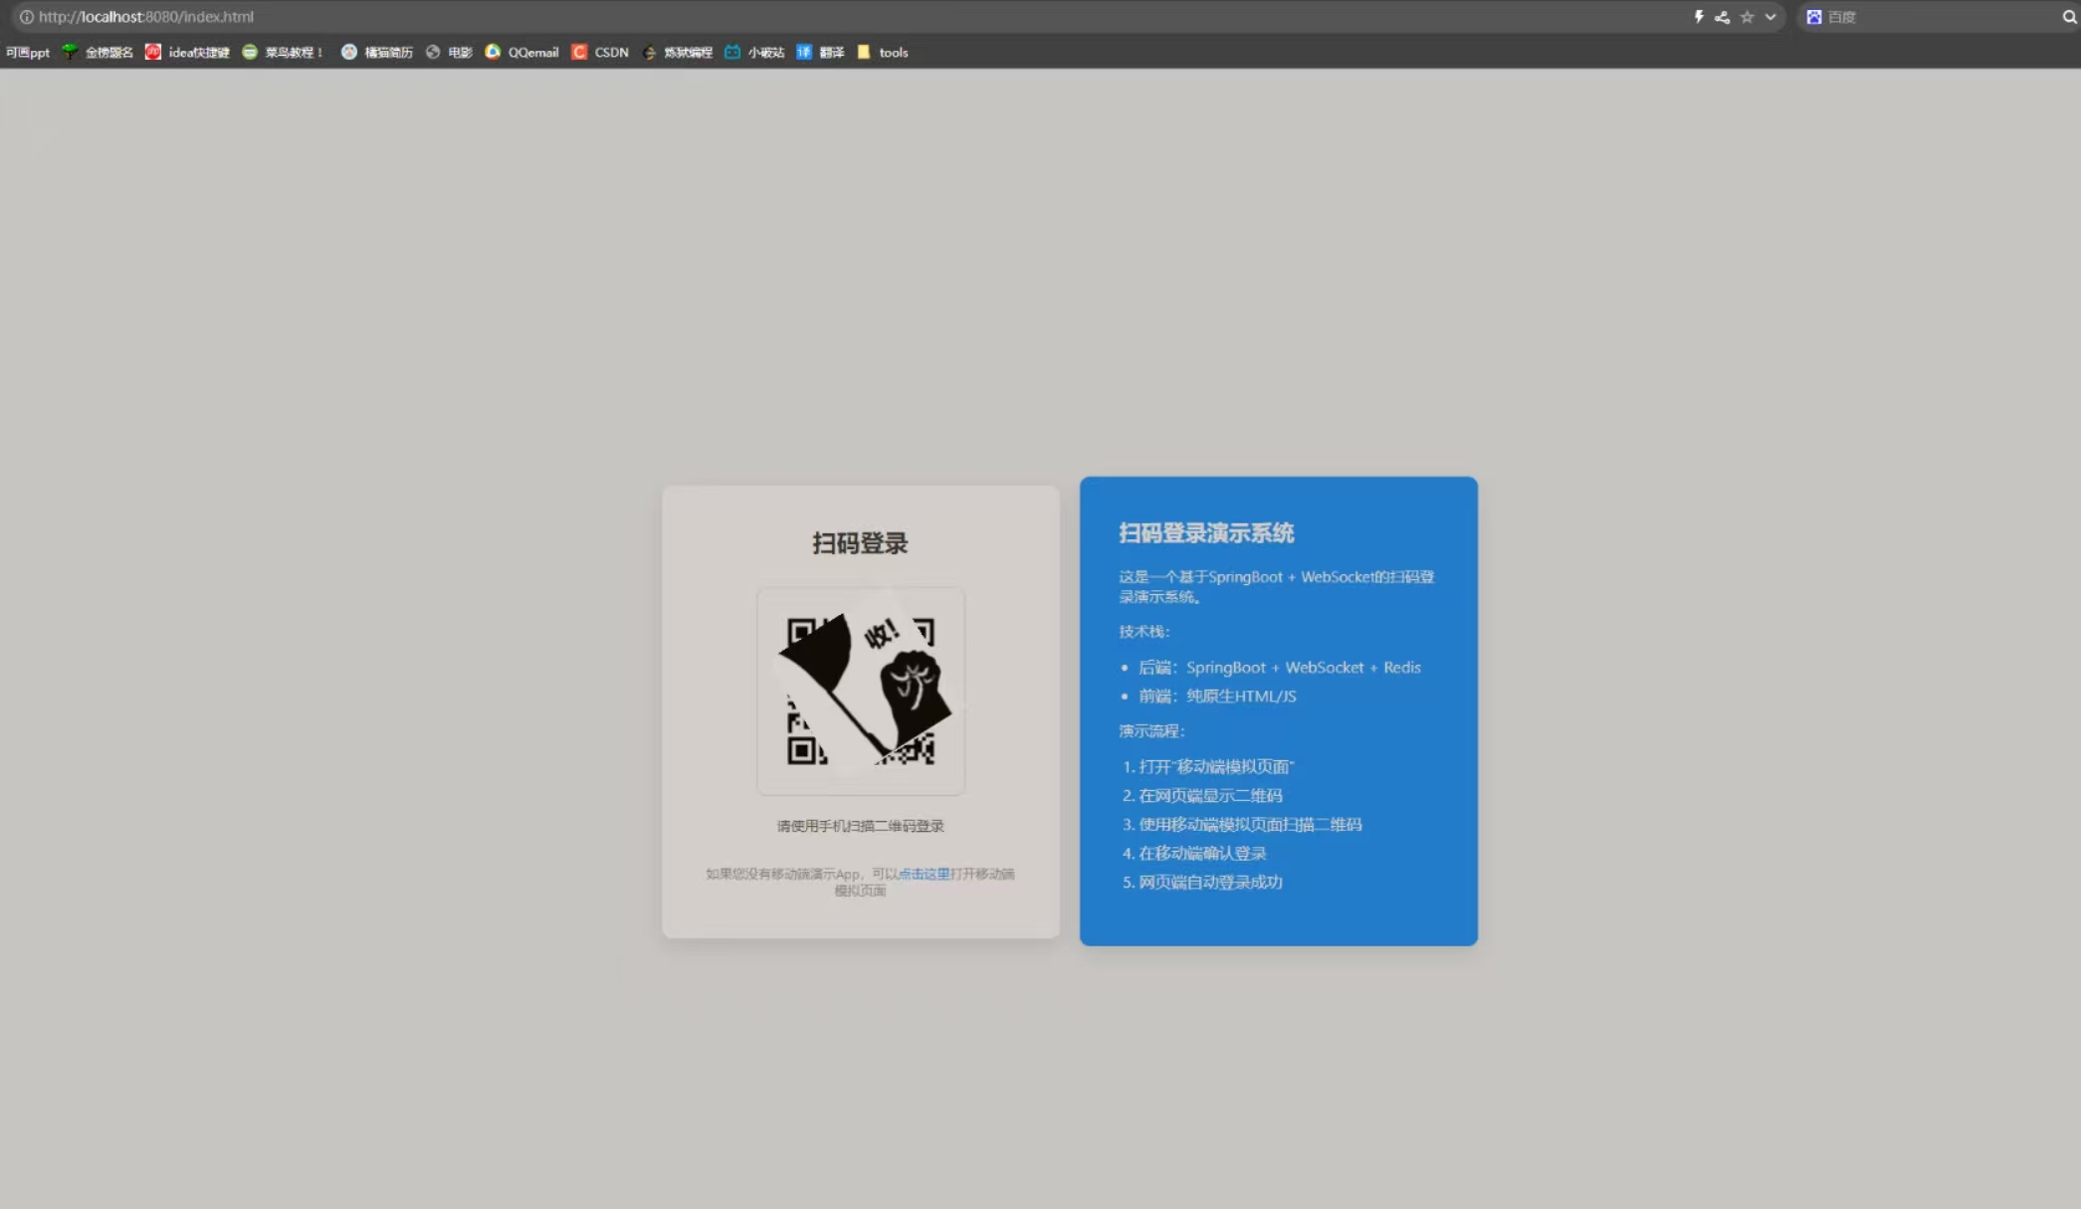Viewport: 2081px width, 1209px height.
Task: Click the site info icon beside the URL
Action: (x=27, y=17)
